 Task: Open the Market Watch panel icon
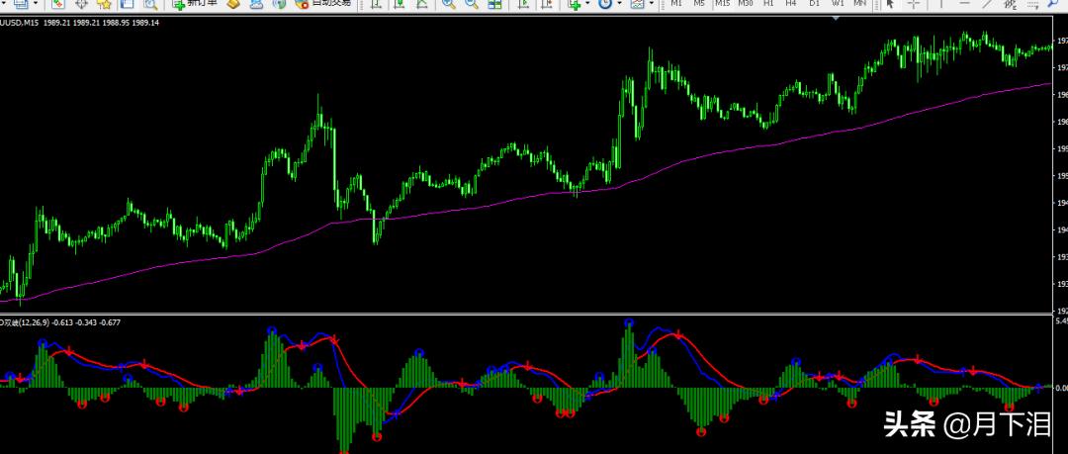[58, 4]
